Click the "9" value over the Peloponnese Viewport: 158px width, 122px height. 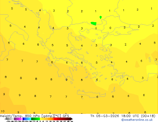point(66,80)
